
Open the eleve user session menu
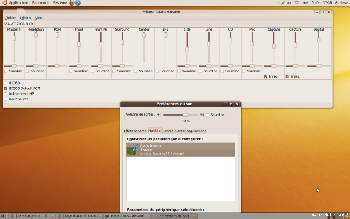342,3
